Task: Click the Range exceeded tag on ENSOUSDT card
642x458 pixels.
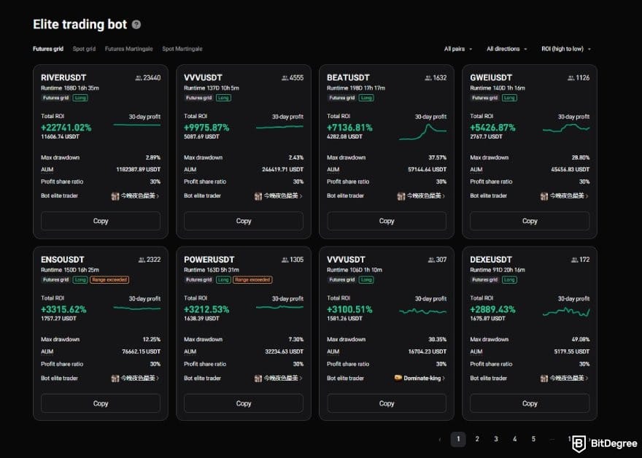Action: pyautogui.click(x=109, y=280)
